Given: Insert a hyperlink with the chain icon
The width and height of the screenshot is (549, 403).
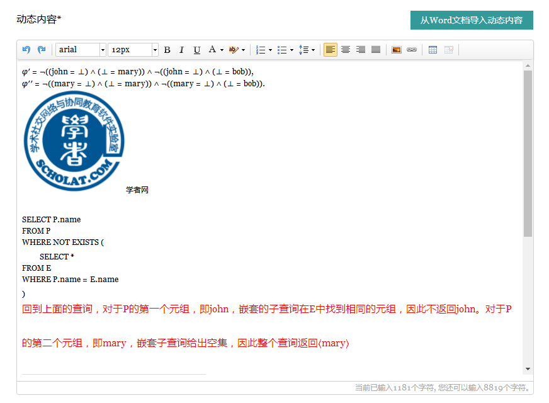Looking at the screenshot, I should (x=412, y=50).
